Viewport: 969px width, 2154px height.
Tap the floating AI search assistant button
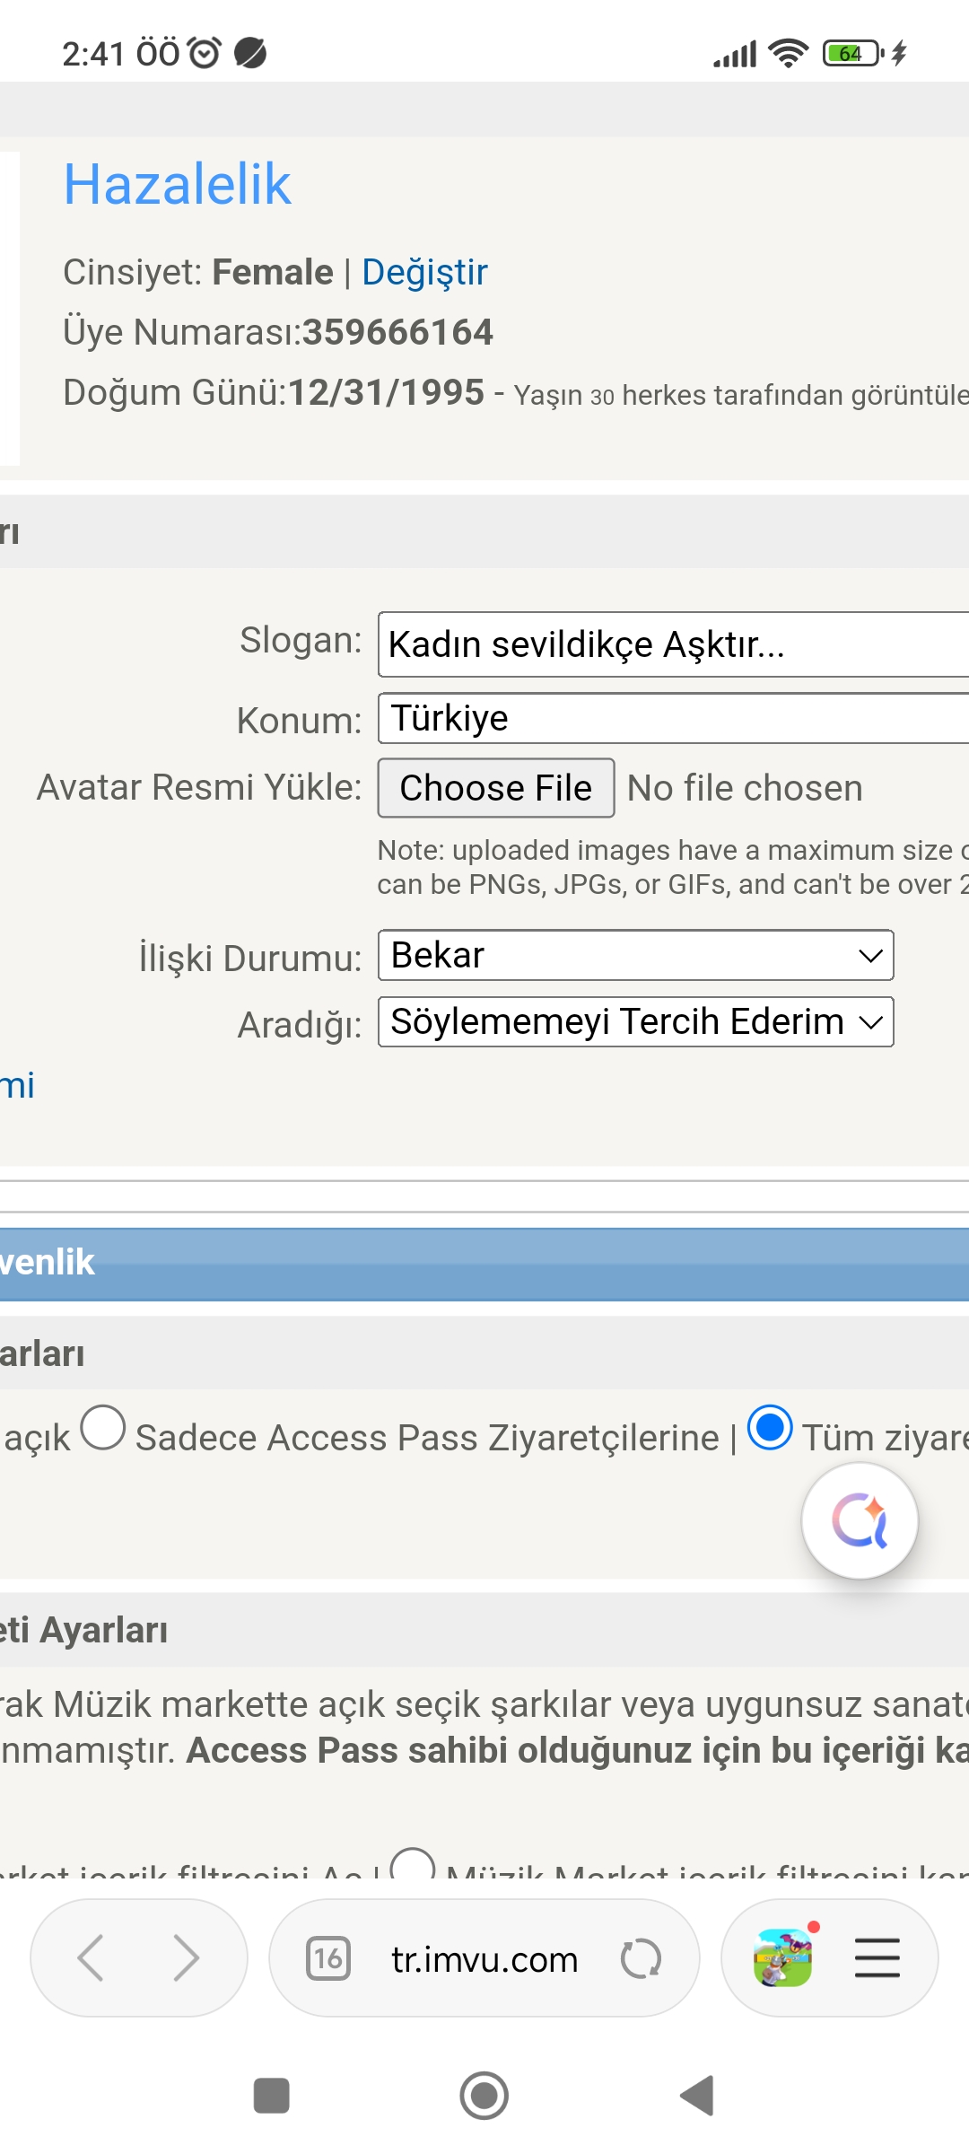tap(860, 1520)
